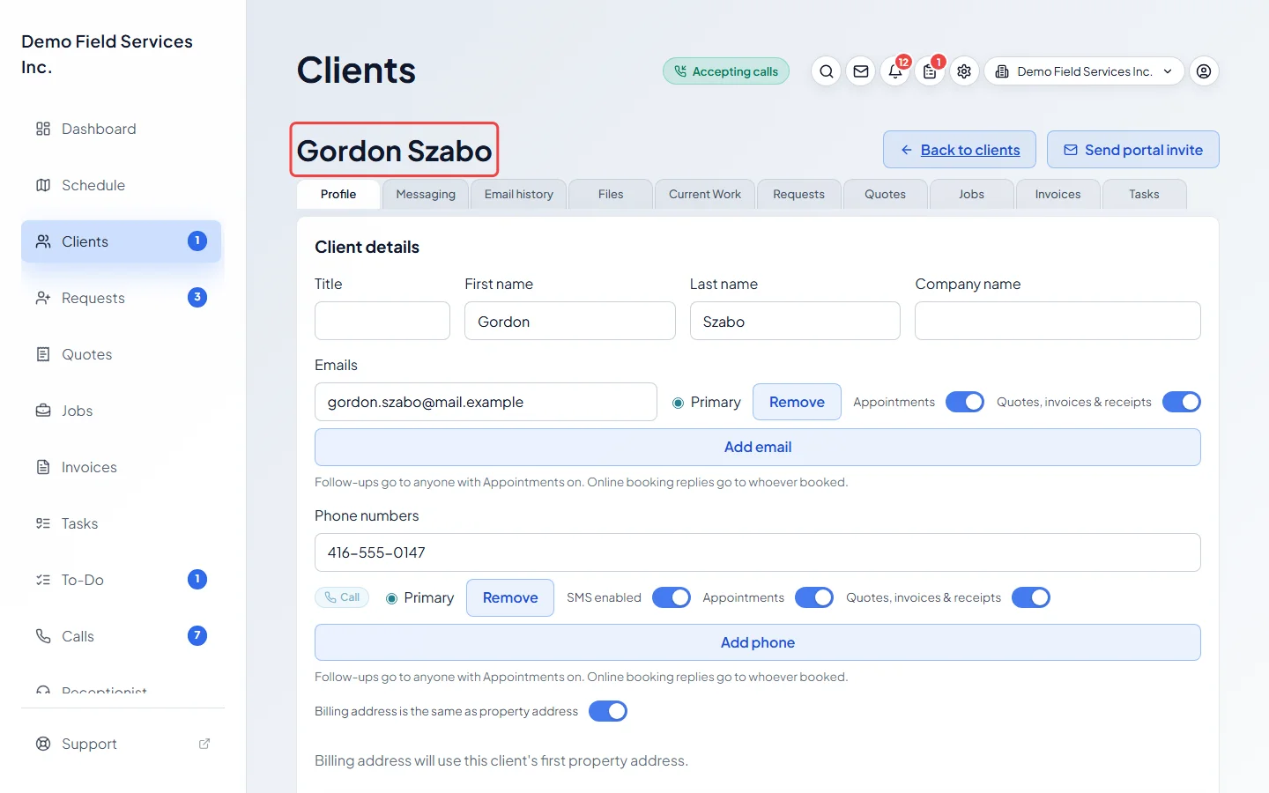Switch to the Messaging tab
Viewport: 1269px width, 793px height.
pos(426,194)
